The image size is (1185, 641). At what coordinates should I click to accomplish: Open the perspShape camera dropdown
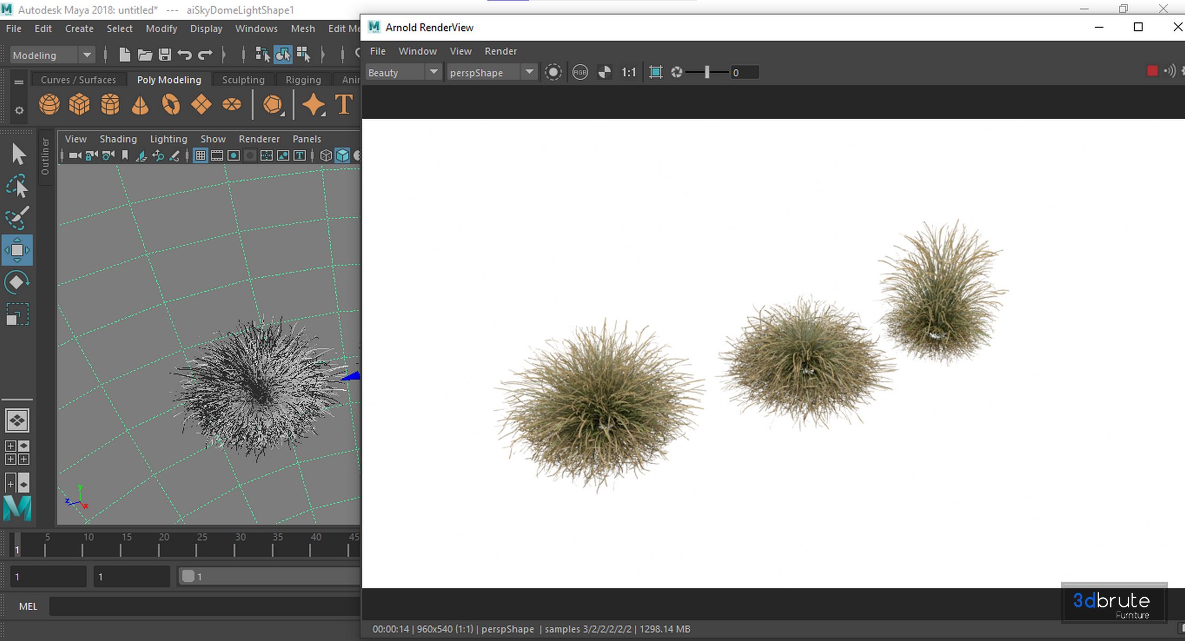click(529, 72)
